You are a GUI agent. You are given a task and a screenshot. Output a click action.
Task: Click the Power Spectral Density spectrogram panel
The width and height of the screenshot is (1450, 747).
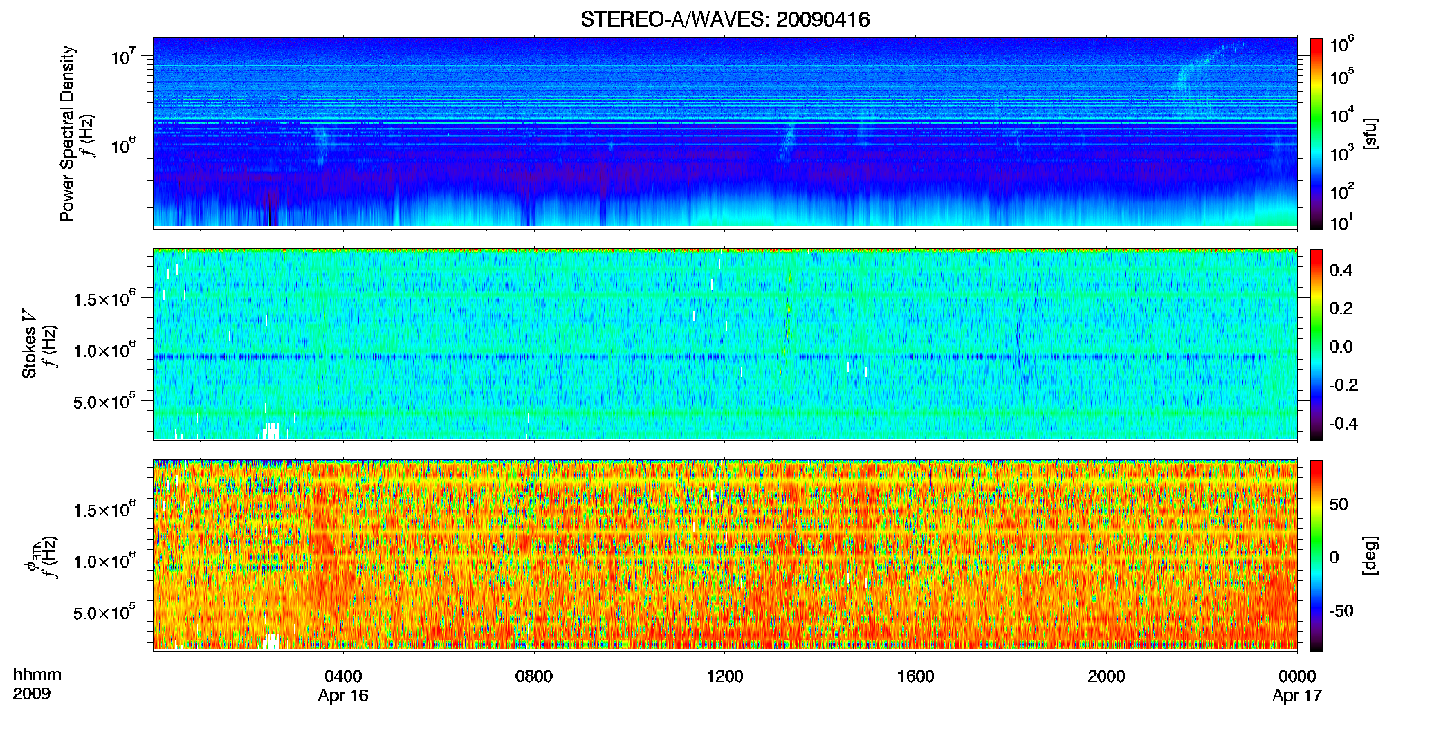(725, 132)
